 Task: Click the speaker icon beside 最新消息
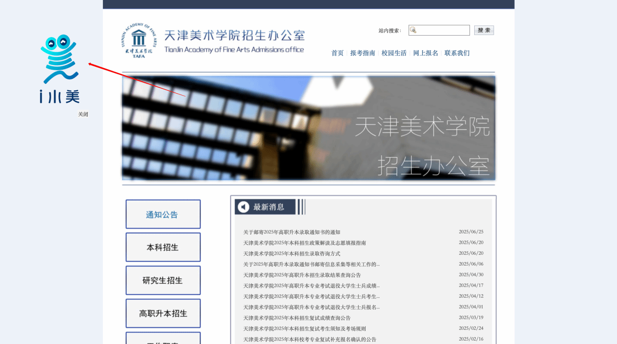click(x=243, y=207)
